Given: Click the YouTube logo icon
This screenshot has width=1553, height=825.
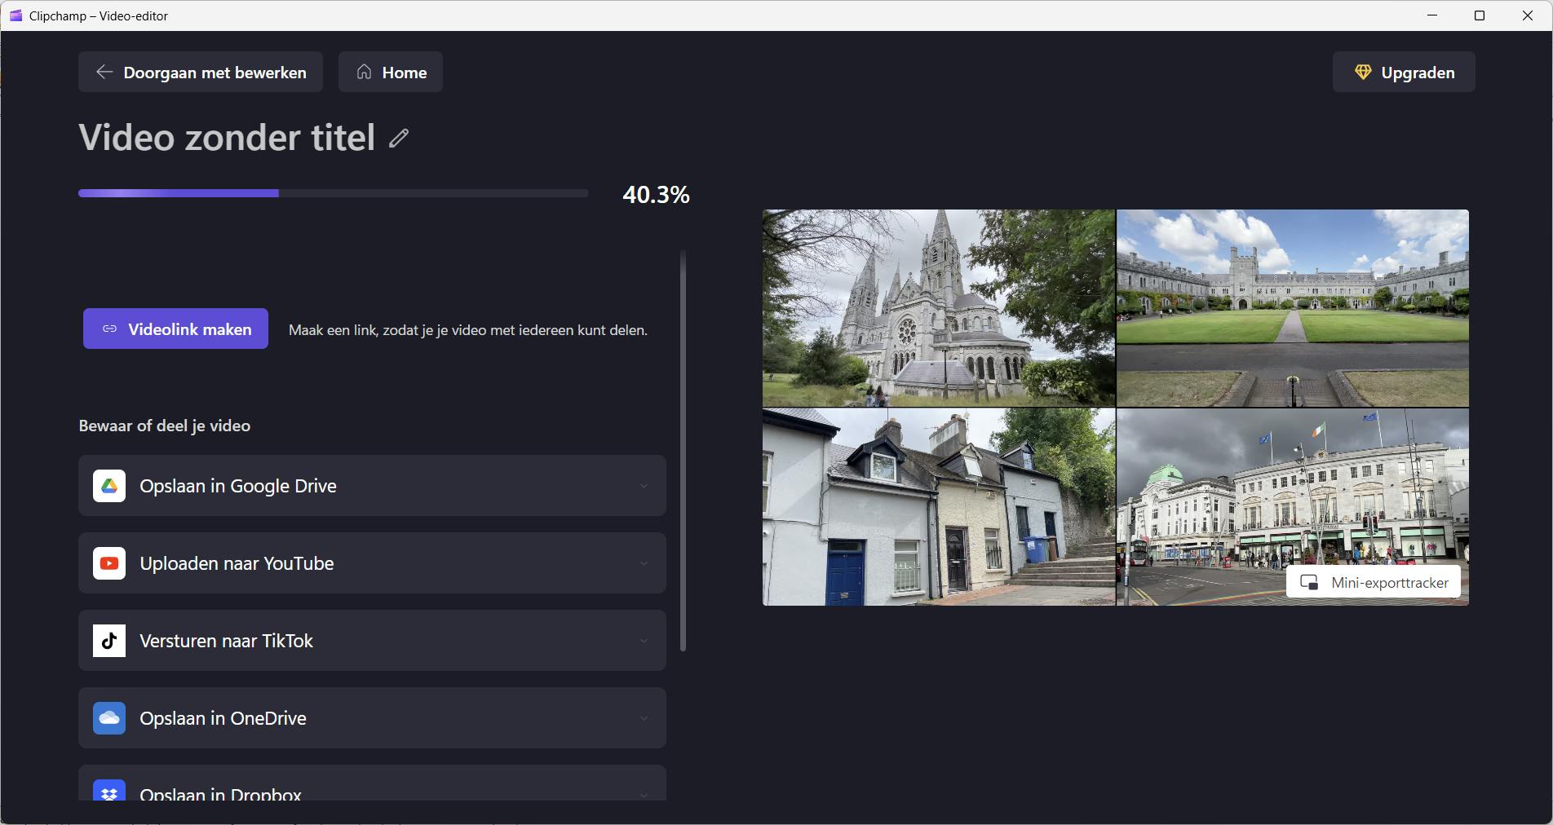Looking at the screenshot, I should (109, 563).
